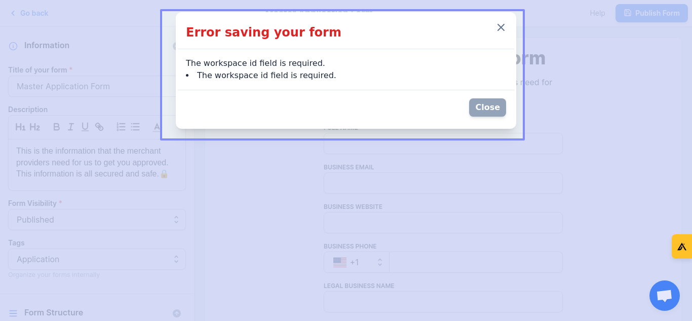Viewport: 692px width, 321px height.
Task: Close the error dialog with the X icon
Action: click(x=501, y=27)
